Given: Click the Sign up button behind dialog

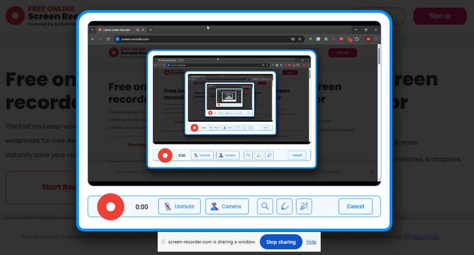Looking at the screenshot, I should point(440,16).
